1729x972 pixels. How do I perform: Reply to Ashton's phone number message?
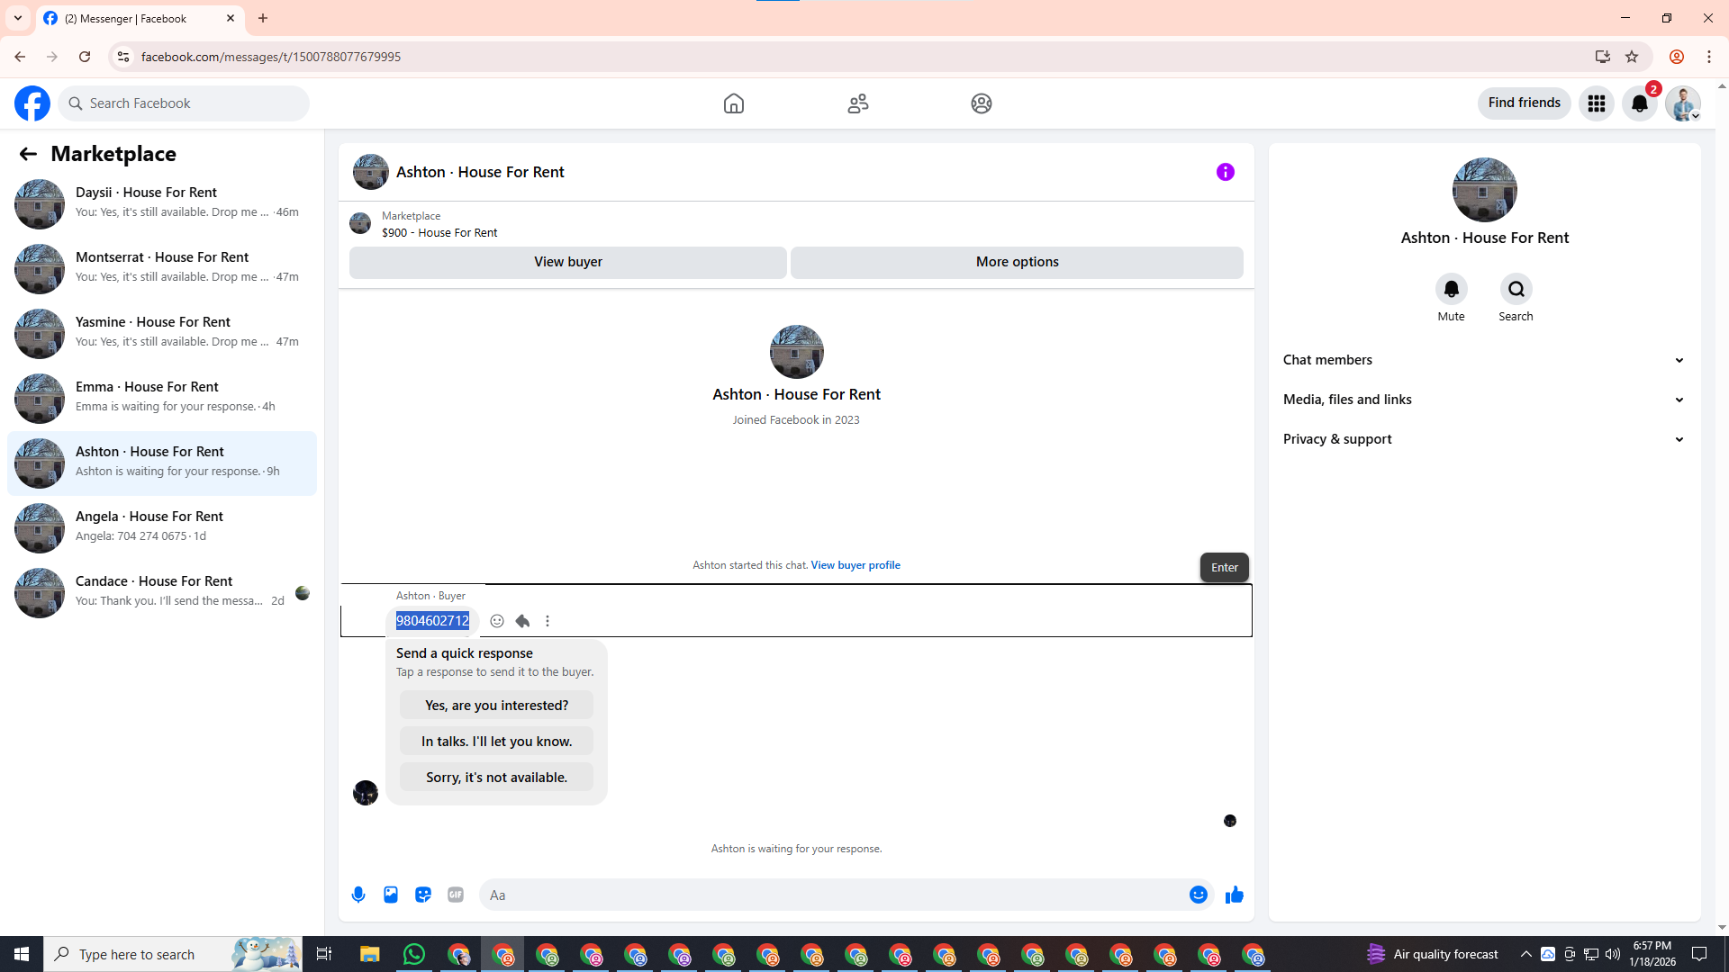(x=522, y=621)
